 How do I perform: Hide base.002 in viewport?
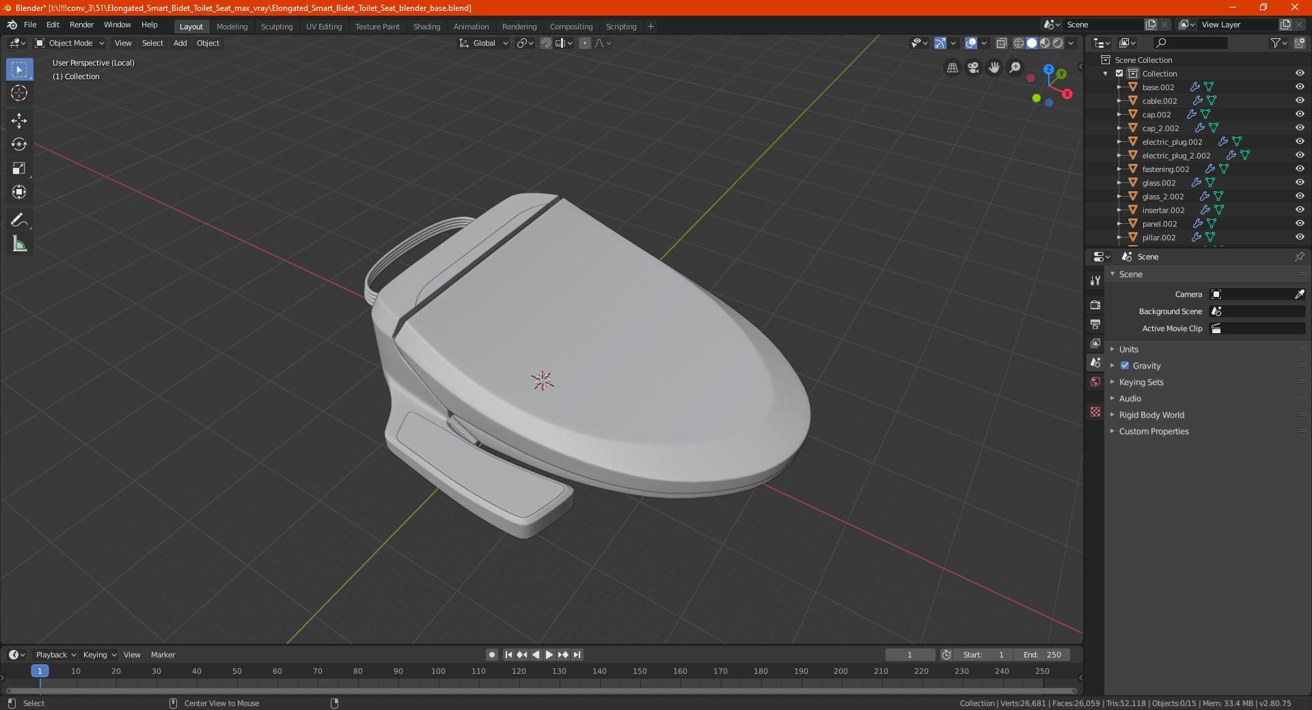click(x=1300, y=87)
